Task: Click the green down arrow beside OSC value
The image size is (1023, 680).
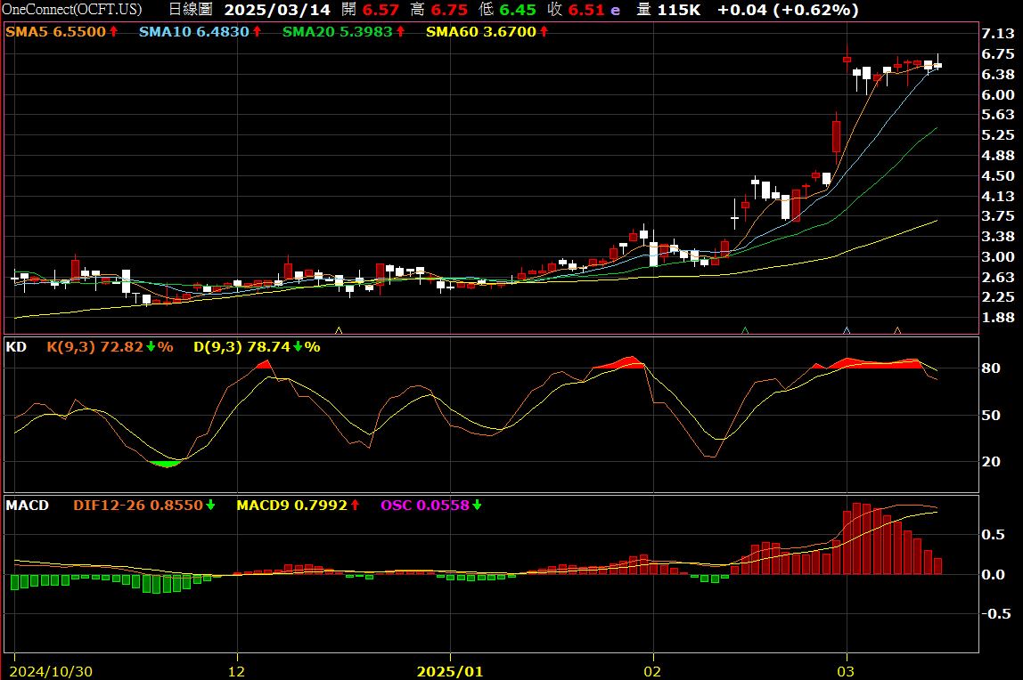Action: point(477,506)
